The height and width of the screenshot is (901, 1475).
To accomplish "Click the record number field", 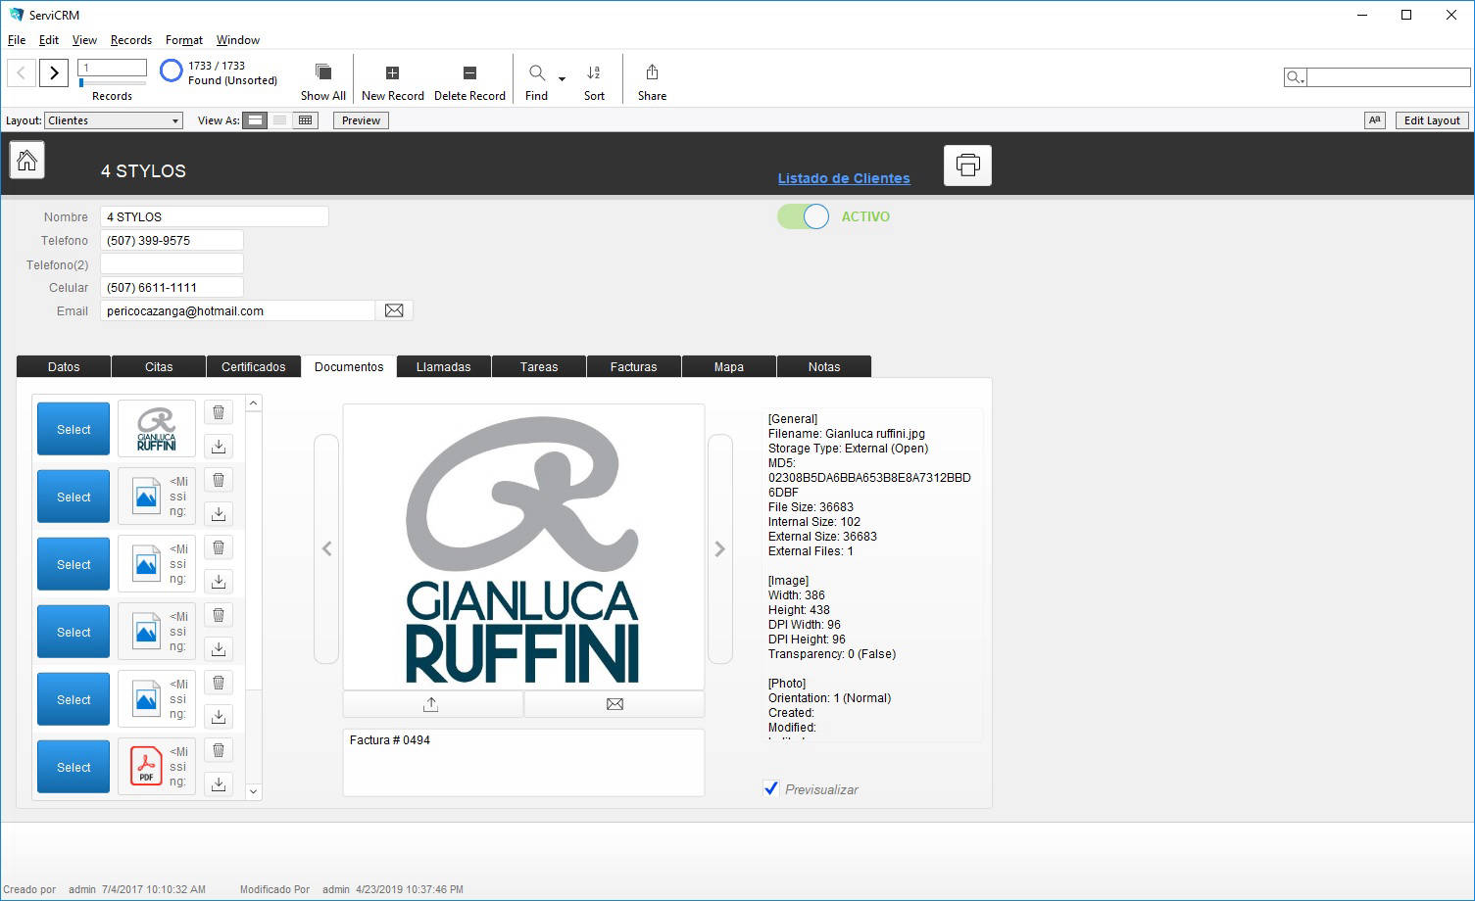I will point(113,68).
